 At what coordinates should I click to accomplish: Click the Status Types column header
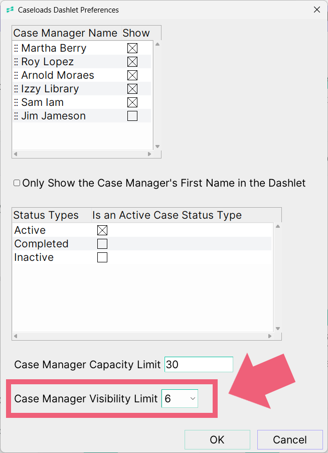(46, 215)
